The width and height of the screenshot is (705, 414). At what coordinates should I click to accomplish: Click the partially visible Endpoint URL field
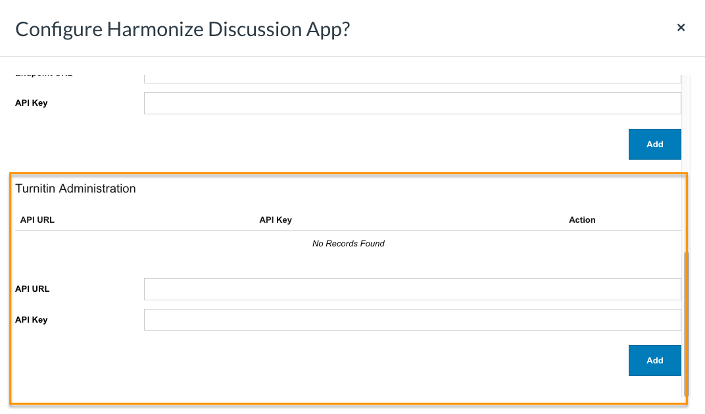(412, 78)
